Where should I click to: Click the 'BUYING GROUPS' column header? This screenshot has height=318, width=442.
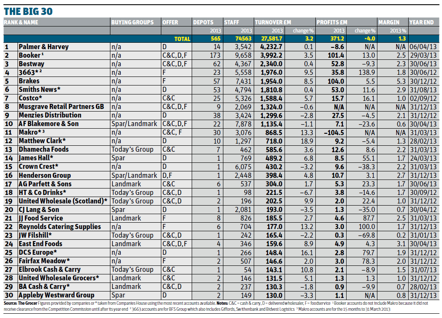click(x=132, y=22)
